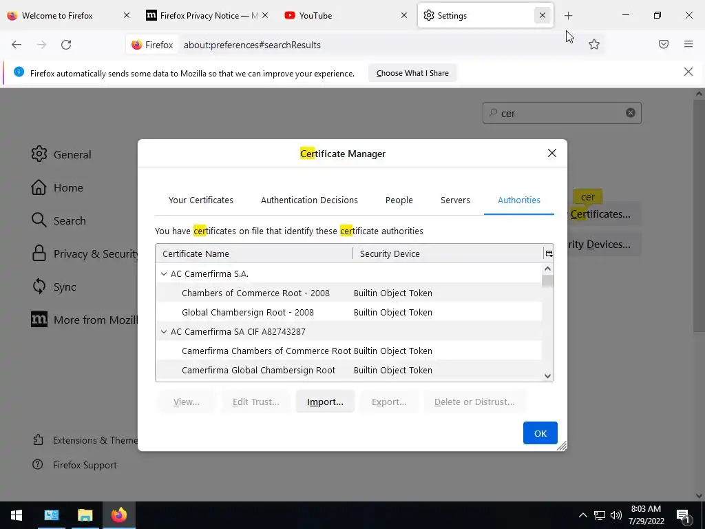Open Firefox Support link

pos(85,465)
